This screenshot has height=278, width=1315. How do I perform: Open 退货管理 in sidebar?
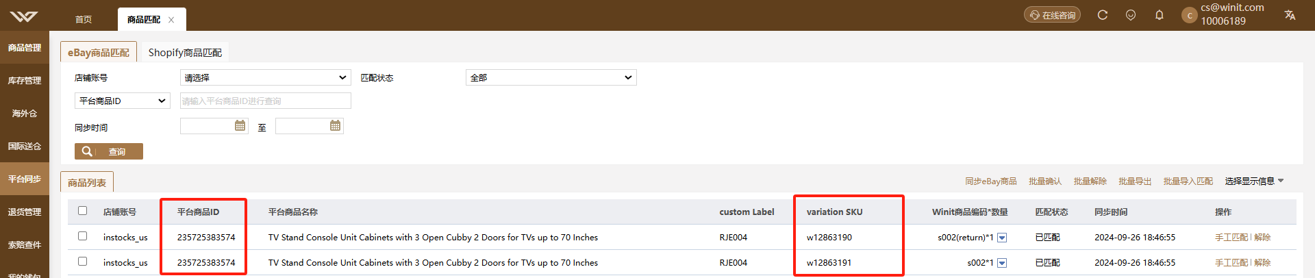pyautogui.click(x=25, y=212)
